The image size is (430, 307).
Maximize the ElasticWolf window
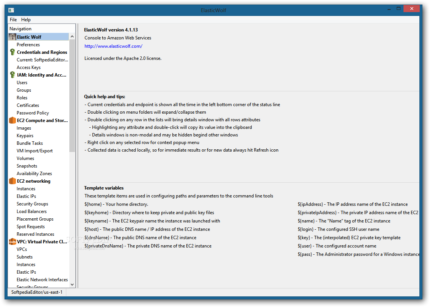point(399,9)
